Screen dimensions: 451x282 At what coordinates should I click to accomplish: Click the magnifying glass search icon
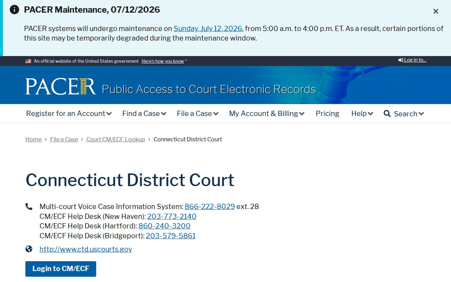(387, 114)
